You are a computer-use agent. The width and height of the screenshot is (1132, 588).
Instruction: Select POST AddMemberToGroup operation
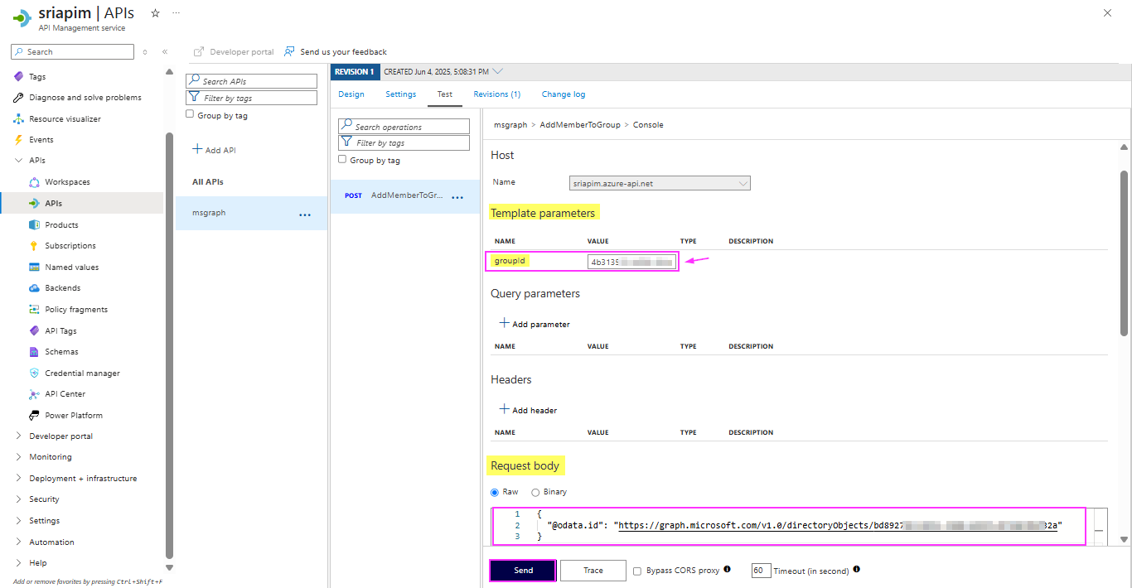tap(404, 196)
